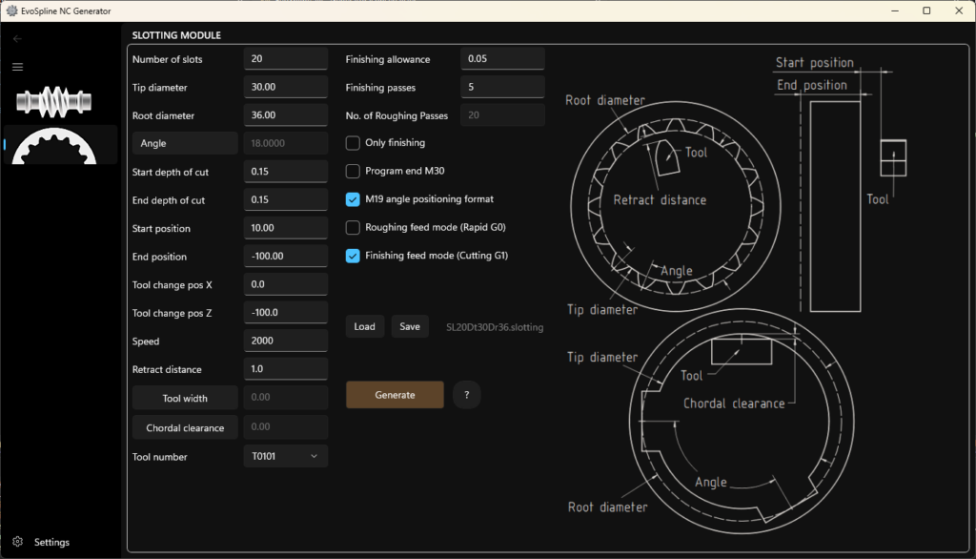Screen dimensions: 976x559
Task: Click the Start position input field
Action: coord(286,227)
